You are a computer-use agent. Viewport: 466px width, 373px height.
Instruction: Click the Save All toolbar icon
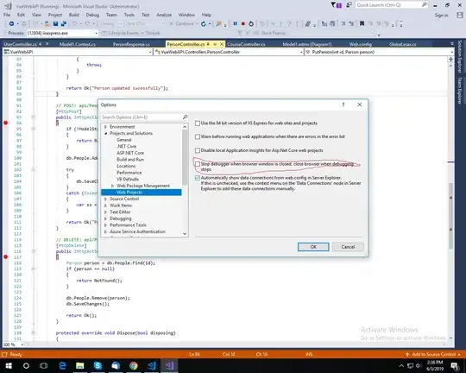(63, 24)
